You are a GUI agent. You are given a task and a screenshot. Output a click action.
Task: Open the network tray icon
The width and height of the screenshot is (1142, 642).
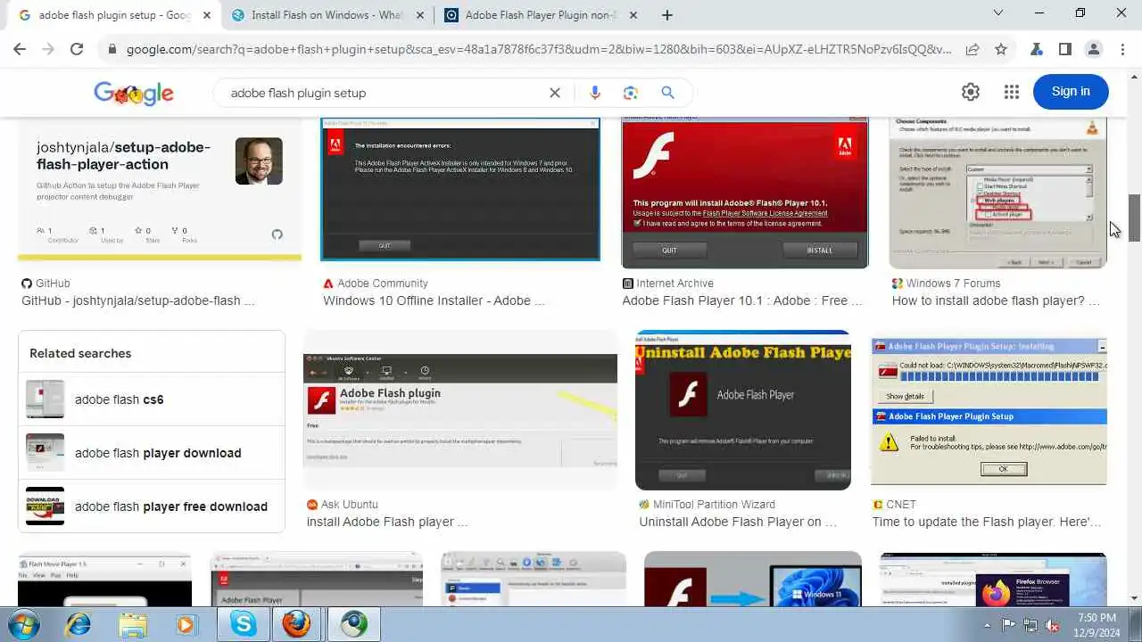pos(1030,624)
